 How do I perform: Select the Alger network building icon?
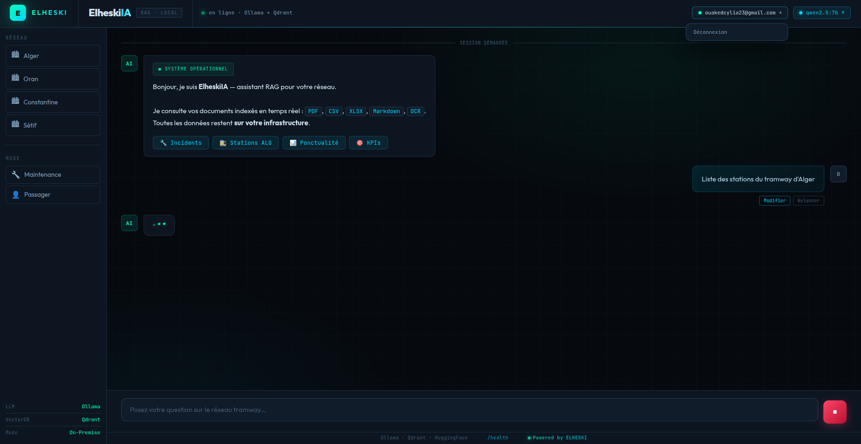(15, 55)
